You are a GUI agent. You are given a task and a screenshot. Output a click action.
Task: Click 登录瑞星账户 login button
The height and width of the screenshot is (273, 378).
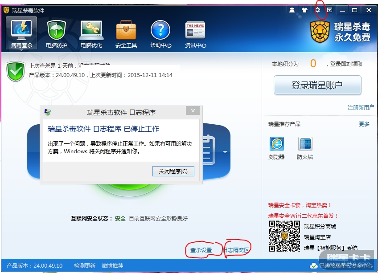click(317, 85)
